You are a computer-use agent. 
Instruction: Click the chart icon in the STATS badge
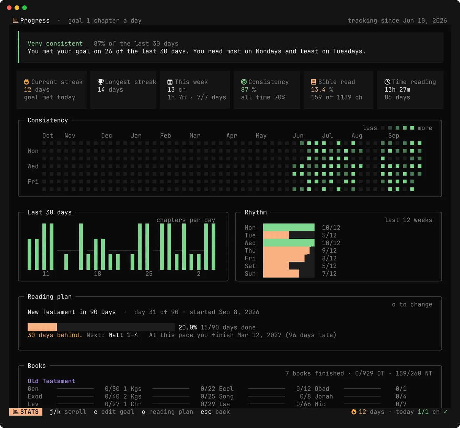pos(15,412)
